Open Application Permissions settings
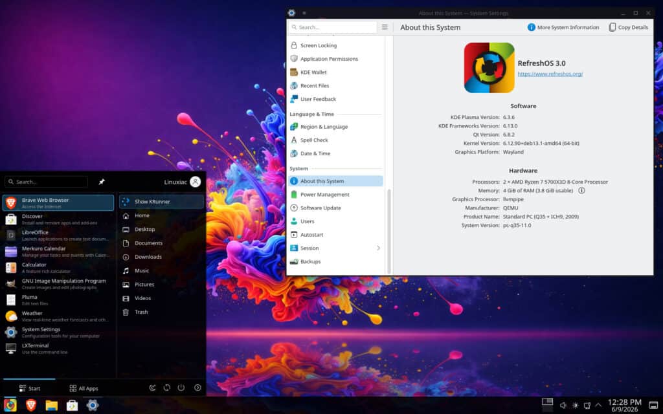The height and width of the screenshot is (414, 663). [336, 59]
